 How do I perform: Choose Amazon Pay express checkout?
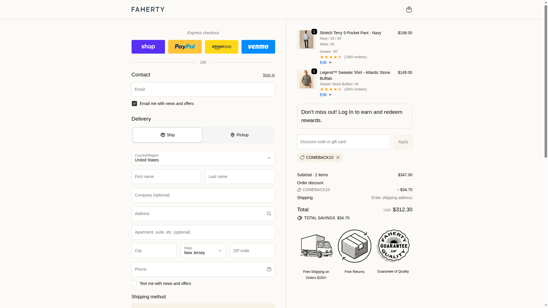[x=221, y=47]
